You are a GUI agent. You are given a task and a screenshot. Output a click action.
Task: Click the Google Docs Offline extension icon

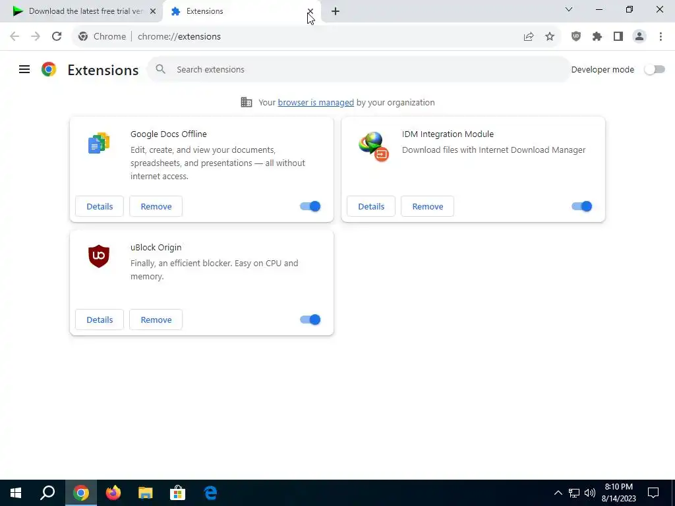[99, 143]
